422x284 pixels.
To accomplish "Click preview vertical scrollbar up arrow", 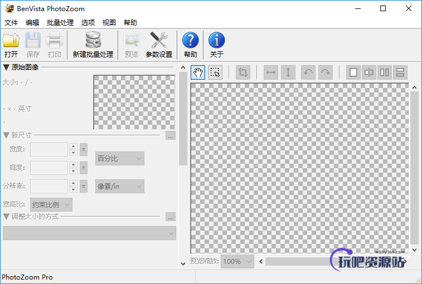I will (414, 87).
